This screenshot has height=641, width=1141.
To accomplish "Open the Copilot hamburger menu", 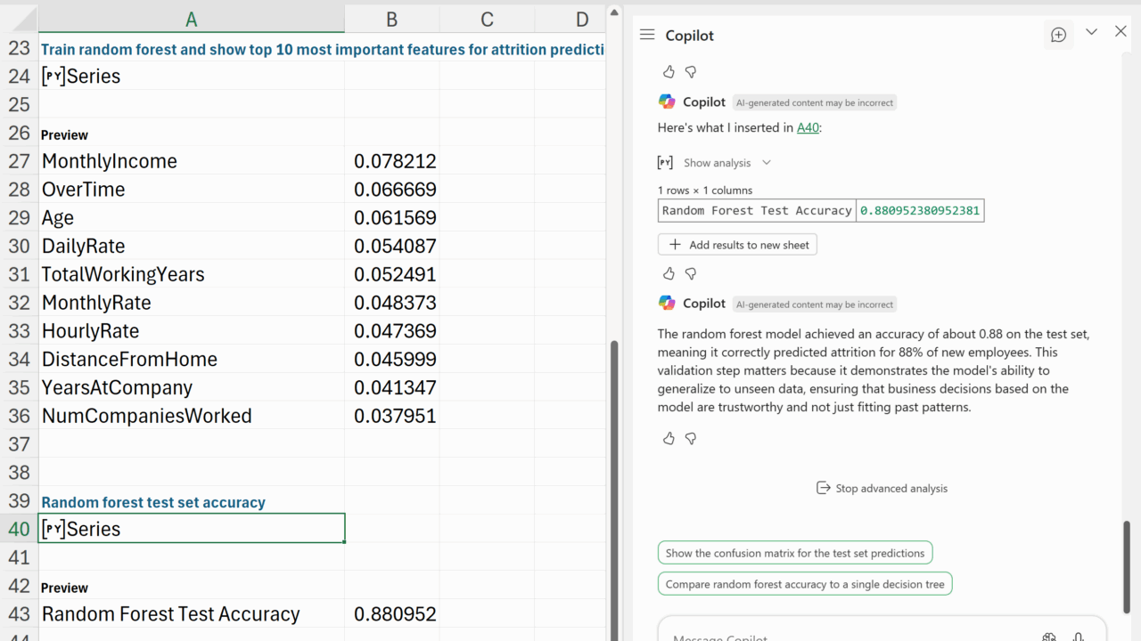I will (x=647, y=35).
